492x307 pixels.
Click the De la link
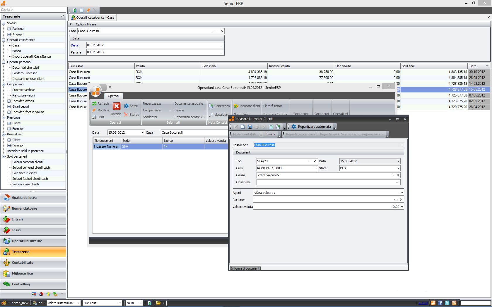pyautogui.click(x=74, y=45)
